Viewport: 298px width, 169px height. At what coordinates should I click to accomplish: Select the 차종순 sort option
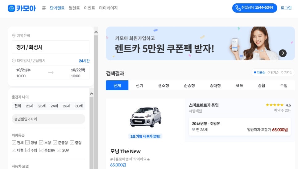[x=259, y=72]
